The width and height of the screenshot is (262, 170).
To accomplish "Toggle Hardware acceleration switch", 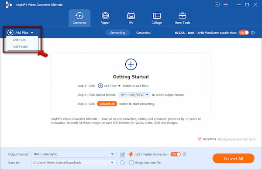I will tap(244, 33).
